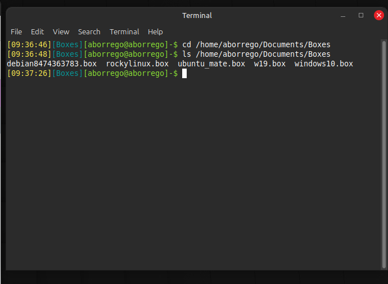Click the Terminal title bar text
Screen dimensions: 388x284
coord(196,15)
